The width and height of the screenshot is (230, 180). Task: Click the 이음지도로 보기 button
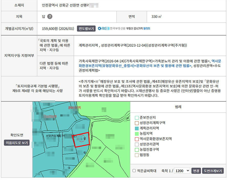click(17, 143)
